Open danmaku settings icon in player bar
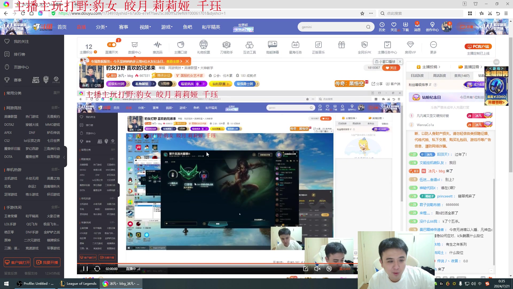 click(329, 269)
